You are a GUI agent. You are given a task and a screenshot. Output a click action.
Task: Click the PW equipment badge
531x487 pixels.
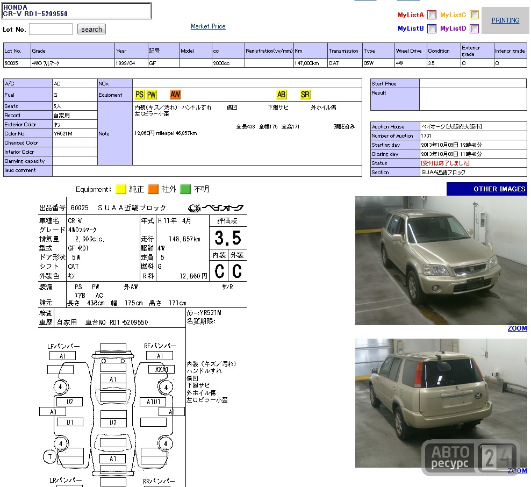(x=152, y=95)
